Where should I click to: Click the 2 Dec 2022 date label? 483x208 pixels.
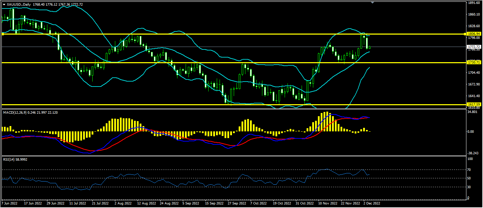(x=372, y=203)
